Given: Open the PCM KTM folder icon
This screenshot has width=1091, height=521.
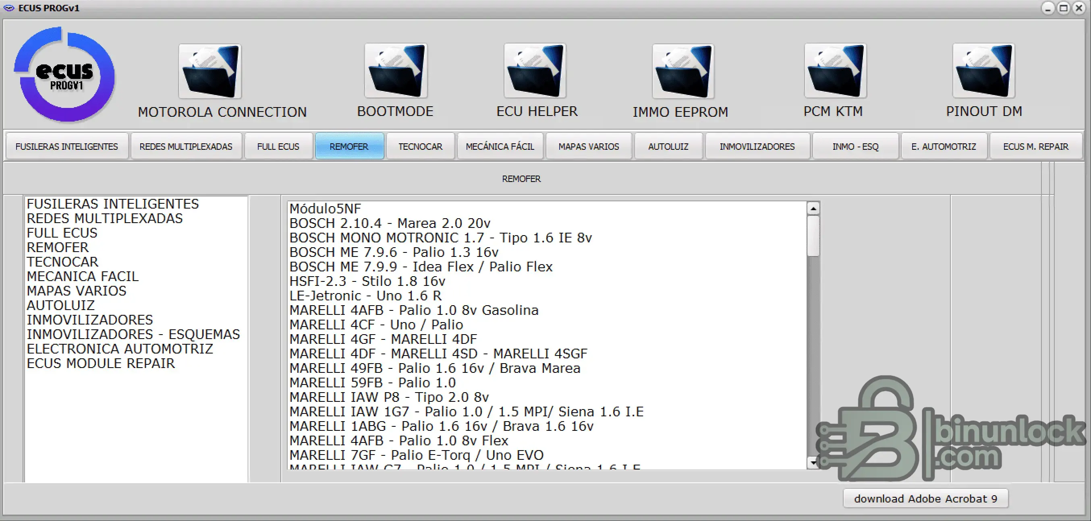Looking at the screenshot, I should click(x=835, y=71).
